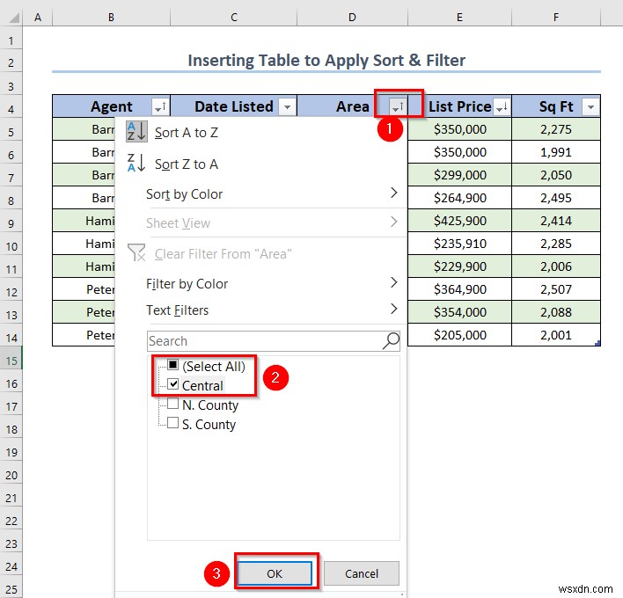Open the Area column filter dropdown
Image resolution: width=623 pixels, height=598 pixels.
[x=398, y=106]
